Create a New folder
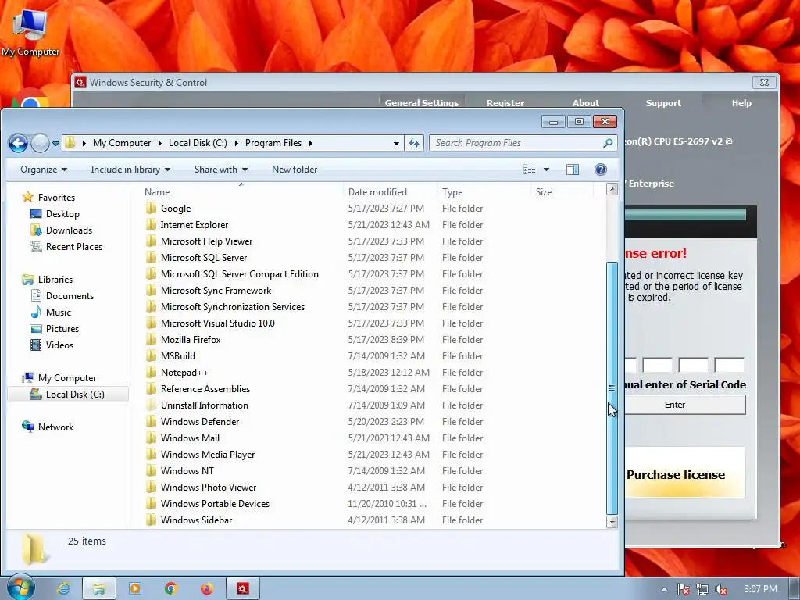 click(x=295, y=170)
